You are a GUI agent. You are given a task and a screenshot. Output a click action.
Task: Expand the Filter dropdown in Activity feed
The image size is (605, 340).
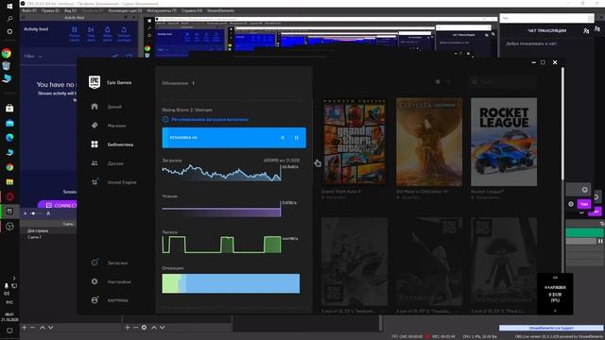tap(33, 57)
